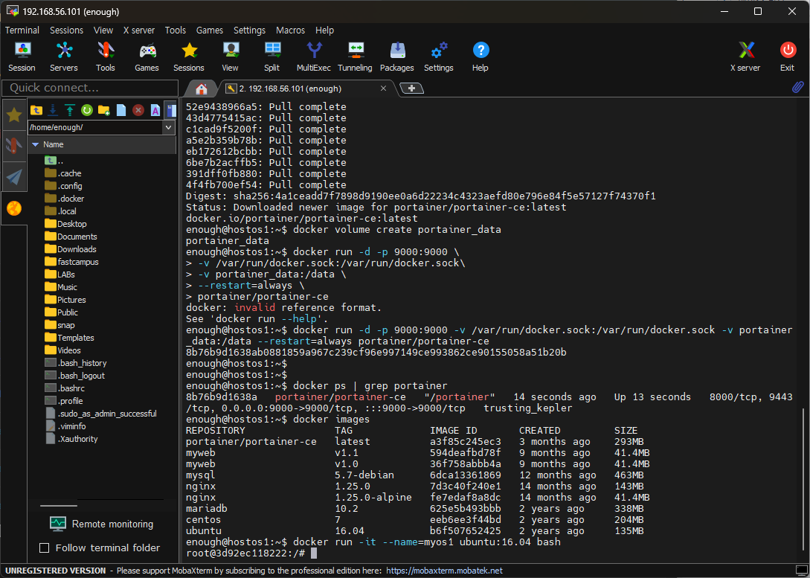This screenshot has height=578, width=810.
Task: Open the X server menu
Action: 139,30
